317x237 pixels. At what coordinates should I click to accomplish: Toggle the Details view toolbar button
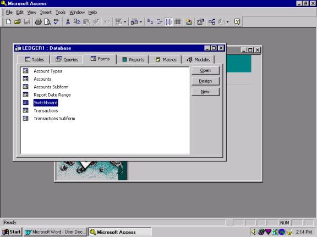178,21
